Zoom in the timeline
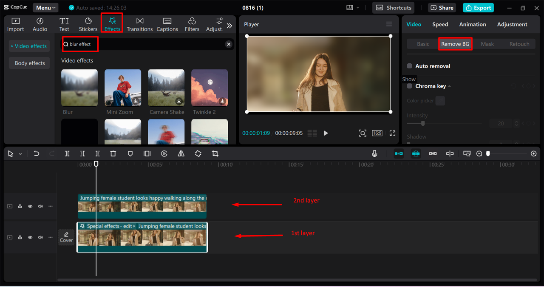Image resolution: width=544 pixels, height=287 pixels. [534, 153]
